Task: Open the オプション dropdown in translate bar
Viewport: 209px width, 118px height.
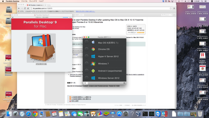Action: click(x=167, y=15)
